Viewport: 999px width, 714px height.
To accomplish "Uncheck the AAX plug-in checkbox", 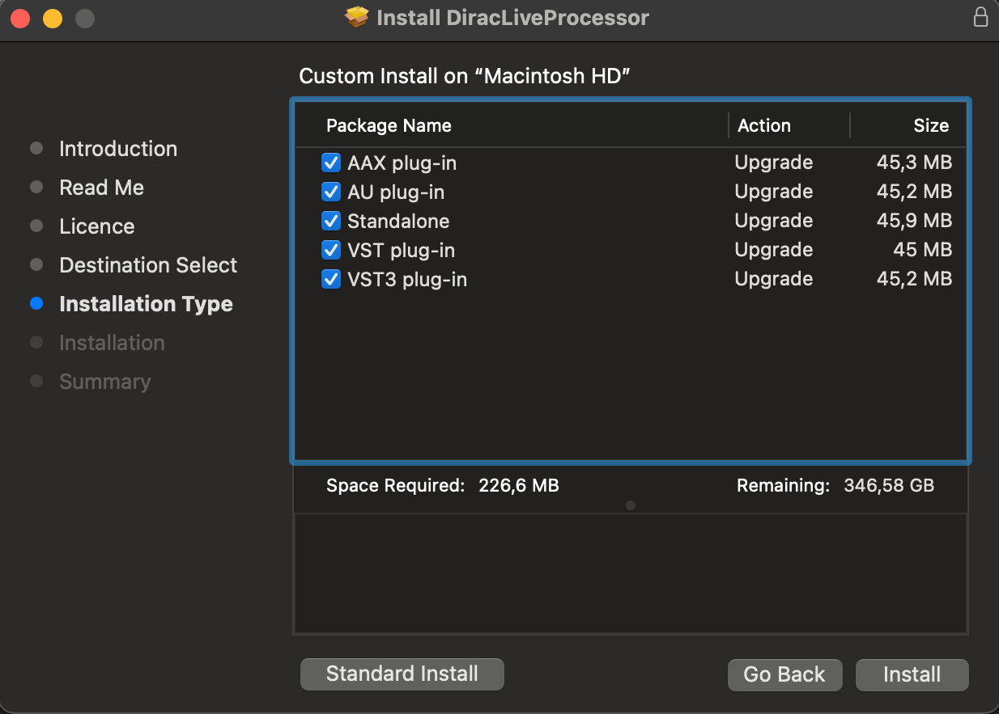I will coord(331,163).
